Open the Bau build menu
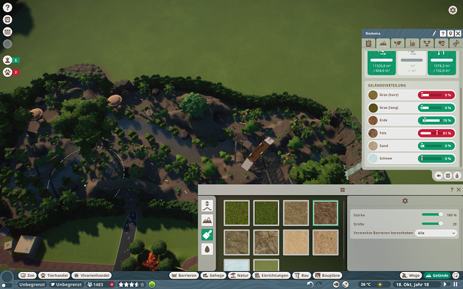The image size is (463, 289). (302, 275)
